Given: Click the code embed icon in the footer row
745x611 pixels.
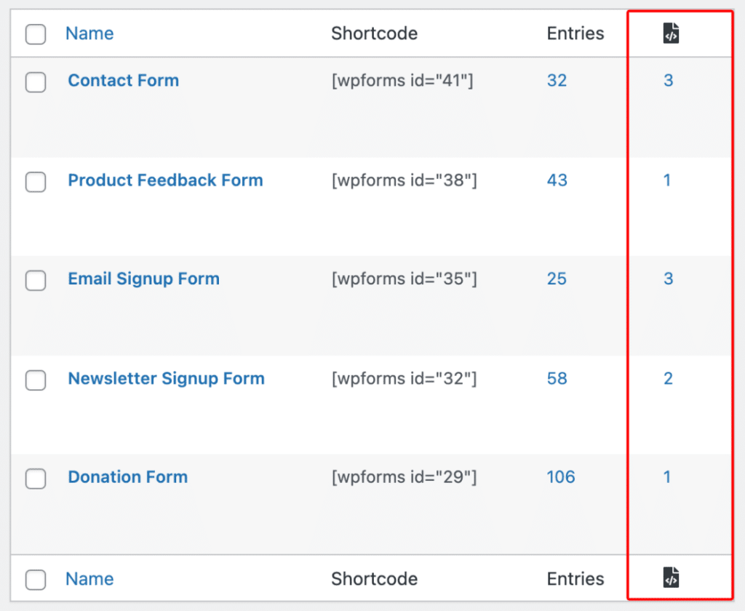Looking at the screenshot, I should point(670,578).
